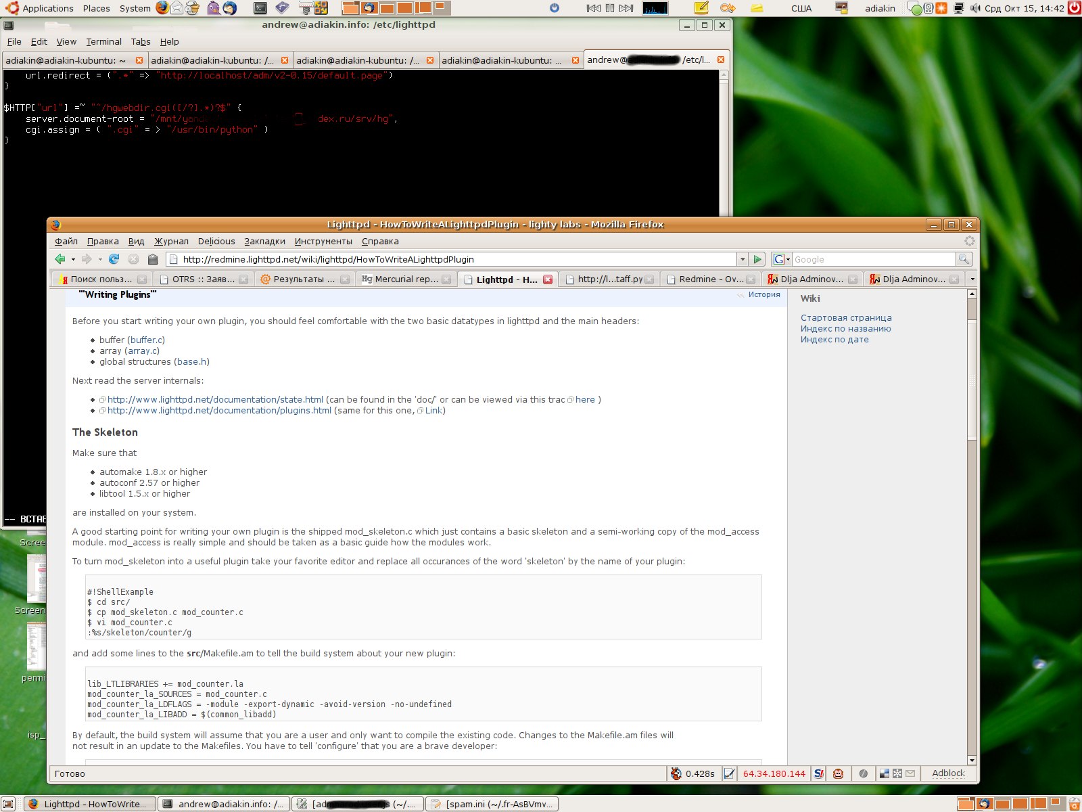Click the Greasemonkey monkey icon in status bar
The width and height of the screenshot is (1082, 812).
point(839,773)
